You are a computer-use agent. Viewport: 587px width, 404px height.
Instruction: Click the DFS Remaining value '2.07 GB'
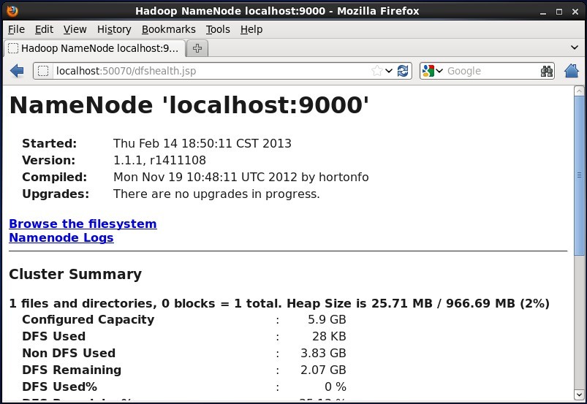[x=323, y=370]
